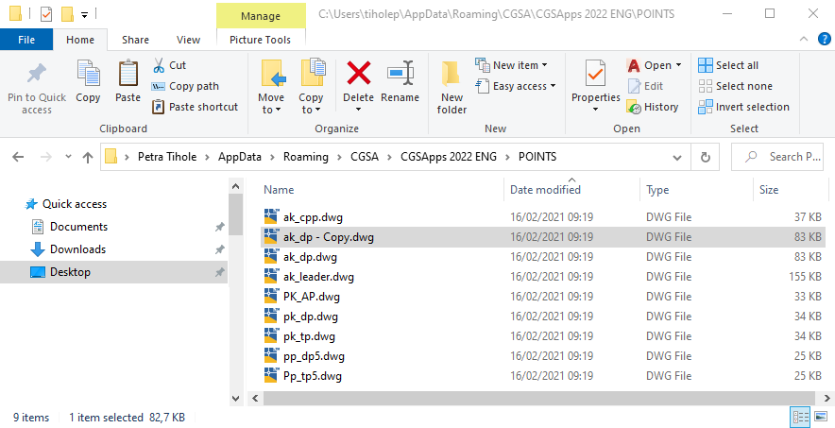Click Select all button
835x428 pixels.
[728, 65]
